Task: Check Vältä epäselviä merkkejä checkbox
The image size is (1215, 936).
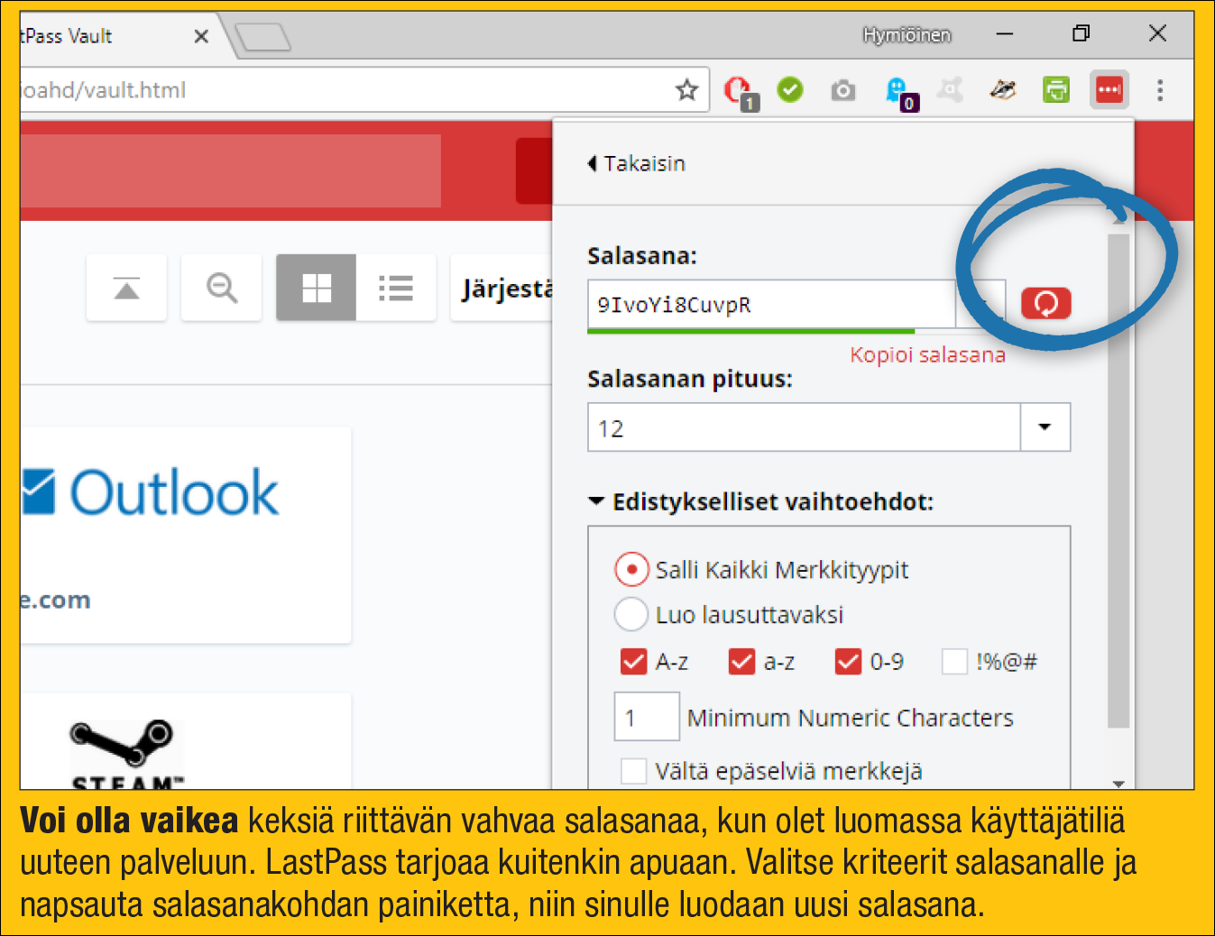Action: pyautogui.click(x=633, y=771)
